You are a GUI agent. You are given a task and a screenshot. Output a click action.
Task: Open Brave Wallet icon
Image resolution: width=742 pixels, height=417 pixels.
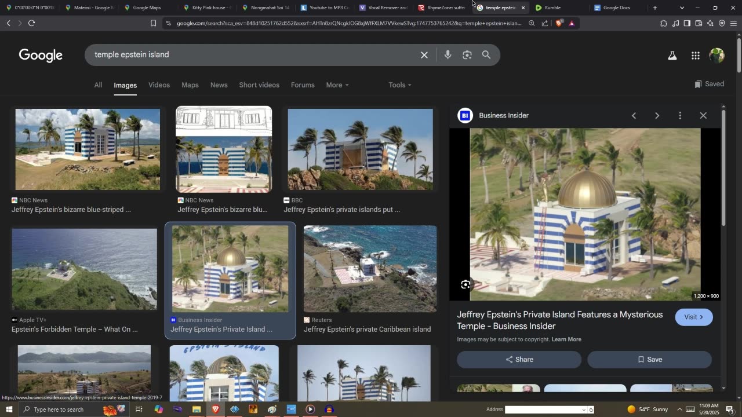(699, 23)
